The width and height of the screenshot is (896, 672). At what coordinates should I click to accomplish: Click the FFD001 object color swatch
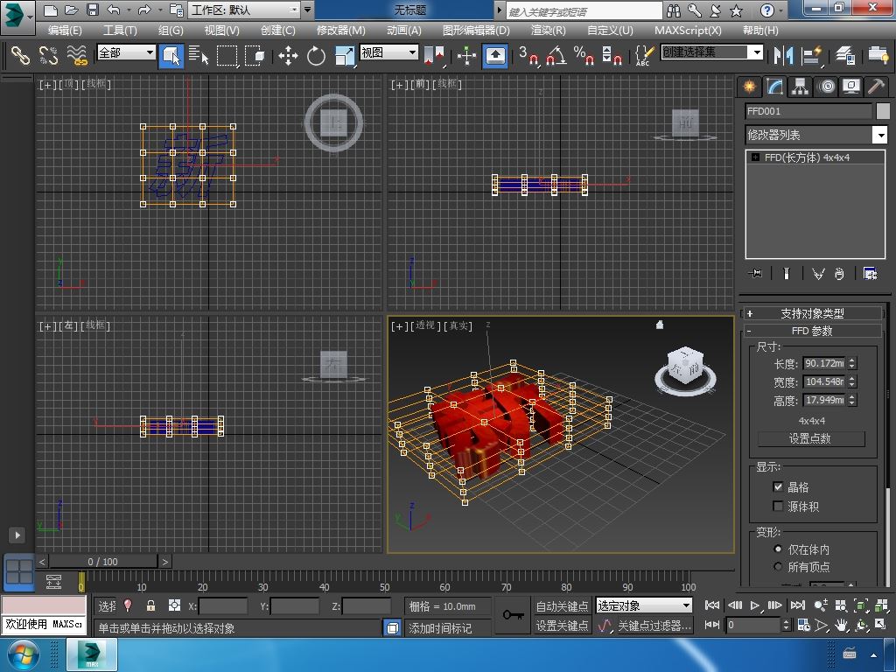pyautogui.click(x=881, y=111)
